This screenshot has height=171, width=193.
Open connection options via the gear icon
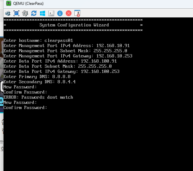click(25, 13)
